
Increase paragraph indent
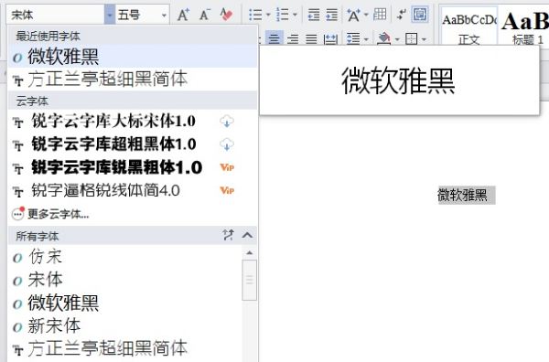pos(331,15)
